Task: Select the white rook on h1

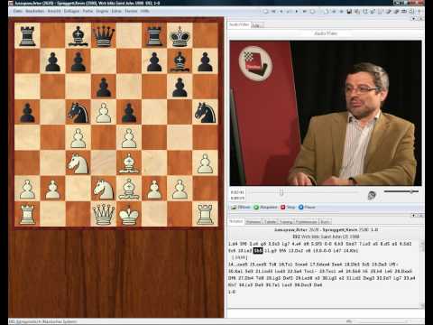Action: click(x=205, y=214)
